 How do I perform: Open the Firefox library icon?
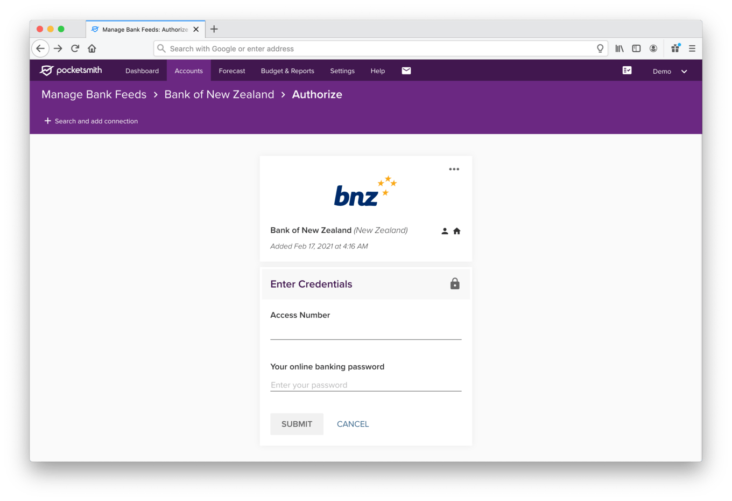click(x=619, y=48)
